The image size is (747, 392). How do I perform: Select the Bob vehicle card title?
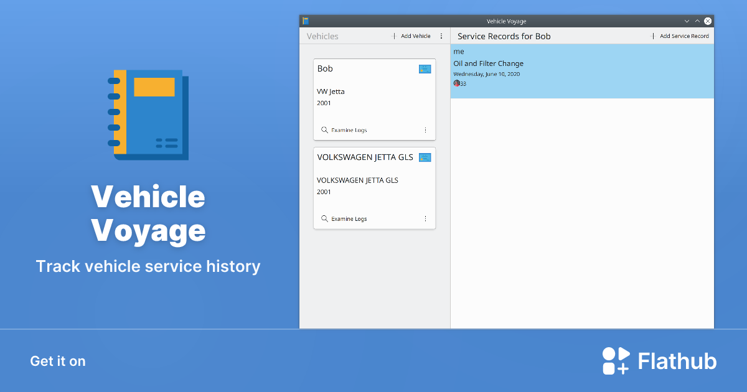[325, 69]
